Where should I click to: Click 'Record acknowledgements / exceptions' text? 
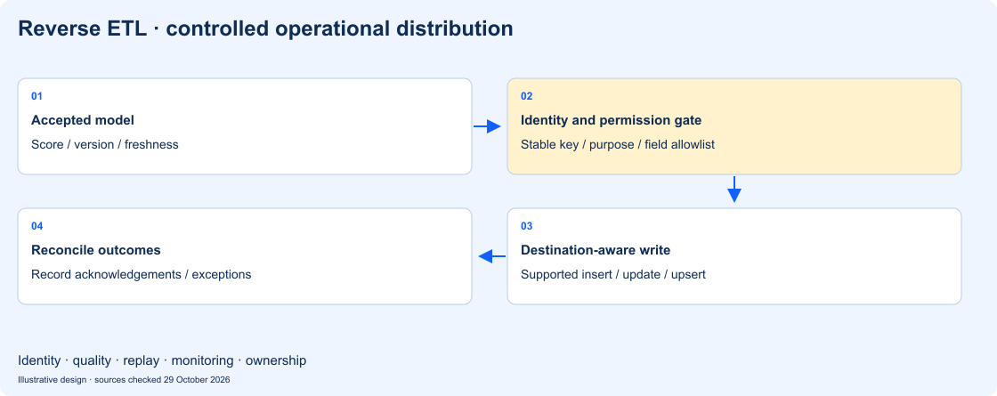click(142, 275)
